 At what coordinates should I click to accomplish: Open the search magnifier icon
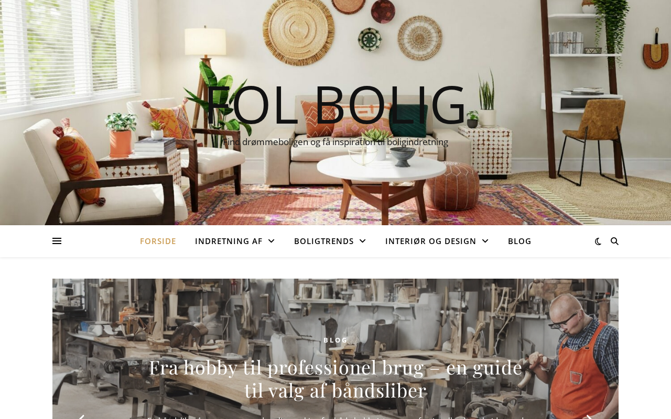[614, 241]
